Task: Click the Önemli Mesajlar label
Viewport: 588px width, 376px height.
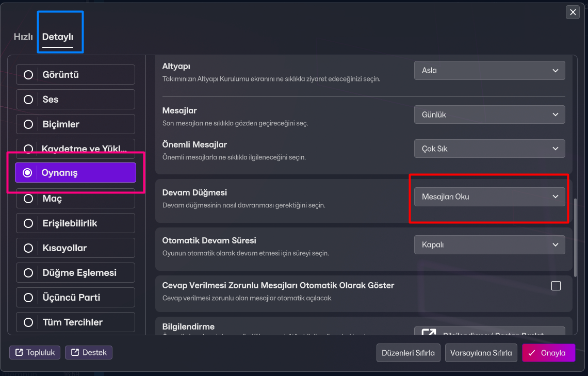Action: click(x=194, y=144)
